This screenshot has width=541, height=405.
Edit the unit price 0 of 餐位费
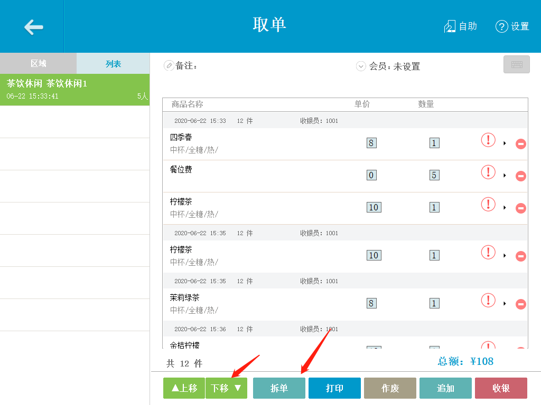(371, 175)
